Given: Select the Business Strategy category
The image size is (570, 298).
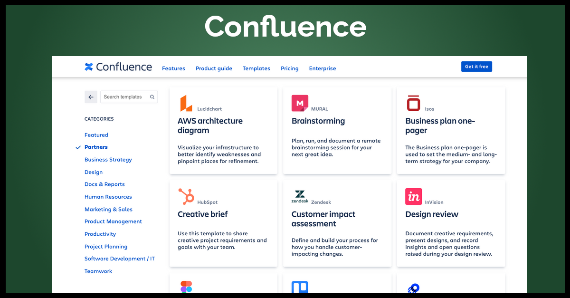Looking at the screenshot, I should [108, 160].
